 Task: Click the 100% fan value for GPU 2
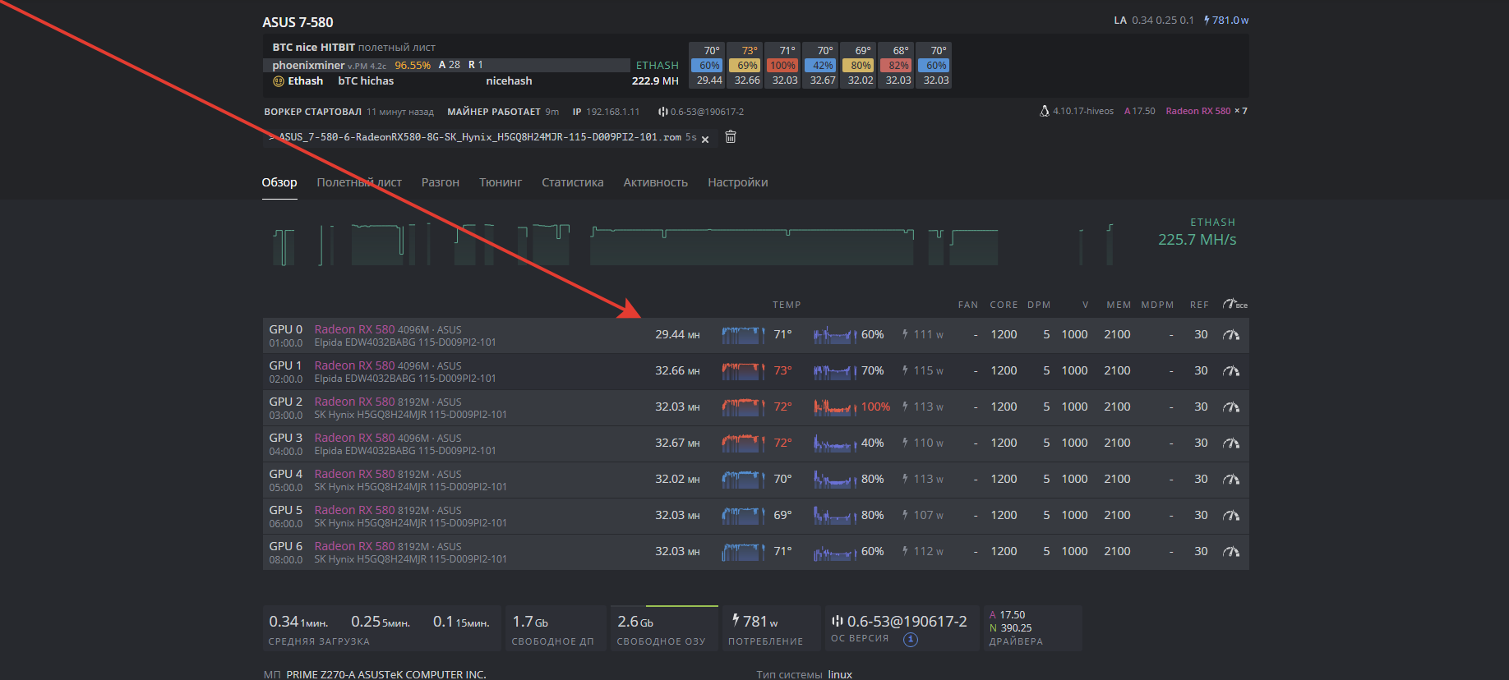click(x=875, y=407)
